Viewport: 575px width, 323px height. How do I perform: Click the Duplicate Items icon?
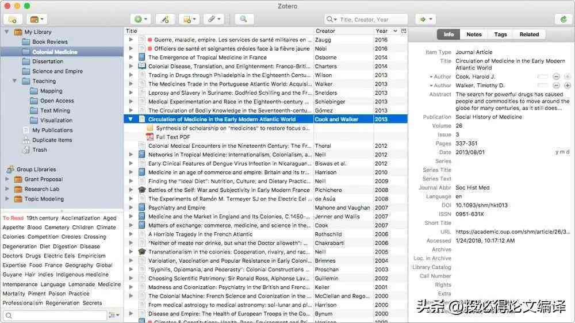[x=26, y=140]
